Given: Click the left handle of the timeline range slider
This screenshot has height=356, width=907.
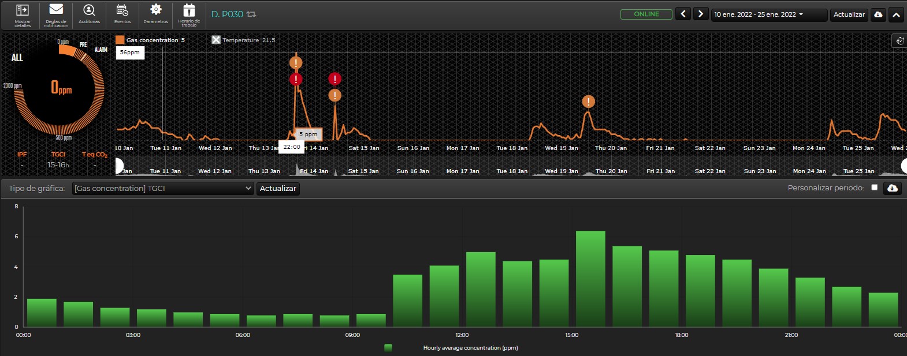Looking at the screenshot, I should tap(119, 166).
